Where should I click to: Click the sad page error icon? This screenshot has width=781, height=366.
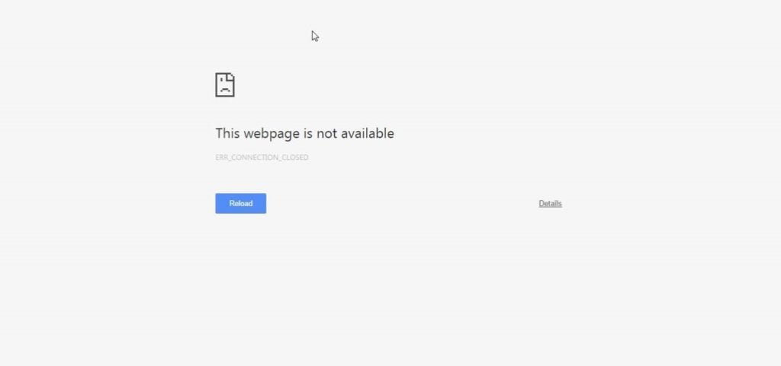(x=225, y=85)
